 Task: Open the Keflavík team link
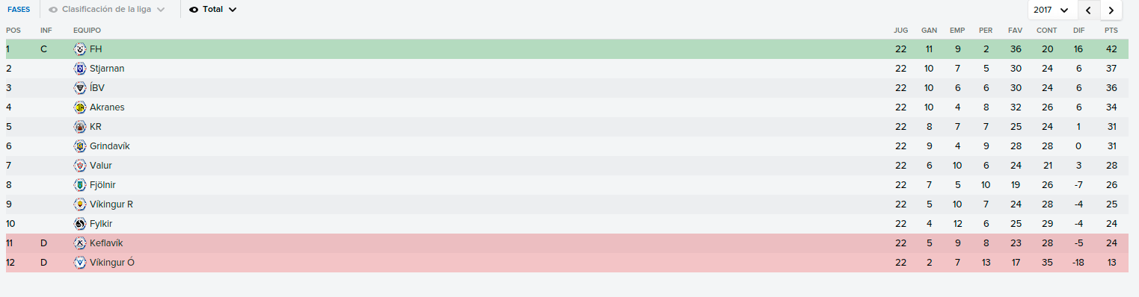click(105, 243)
